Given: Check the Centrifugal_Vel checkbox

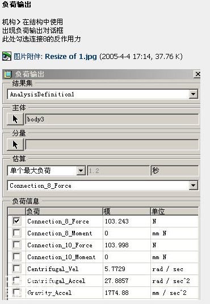Looking at the screenshot, I should coord(16,269).
